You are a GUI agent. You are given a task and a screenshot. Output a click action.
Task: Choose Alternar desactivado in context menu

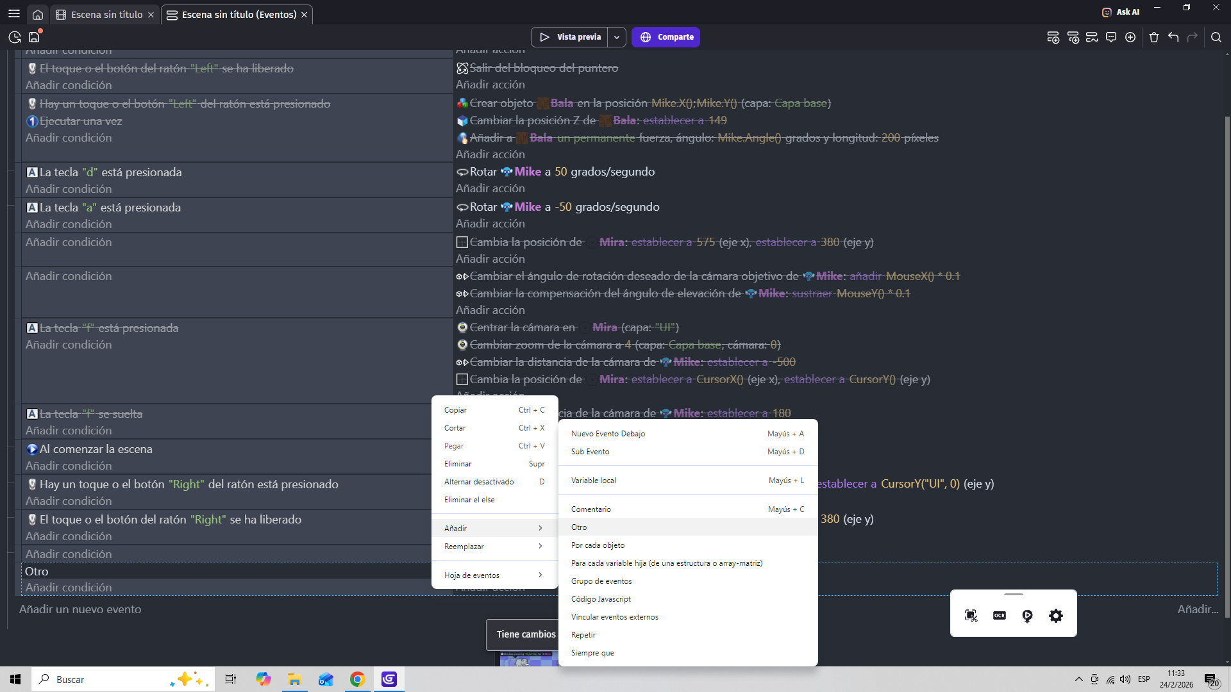(479, 482)
